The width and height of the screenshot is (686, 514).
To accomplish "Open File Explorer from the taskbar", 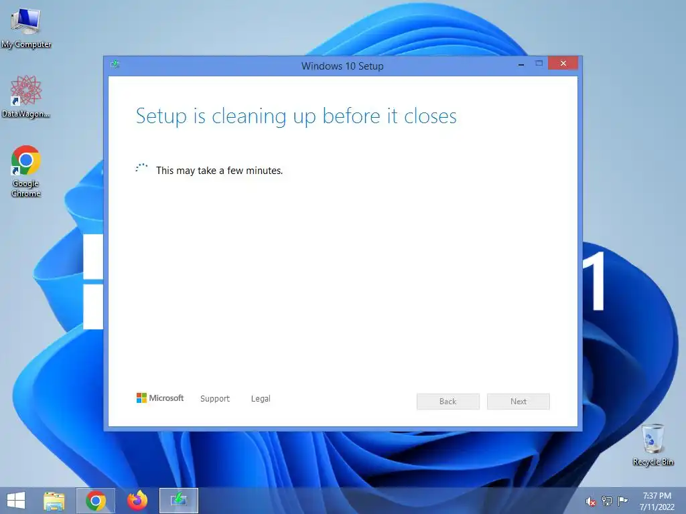I will coord(54,501).
